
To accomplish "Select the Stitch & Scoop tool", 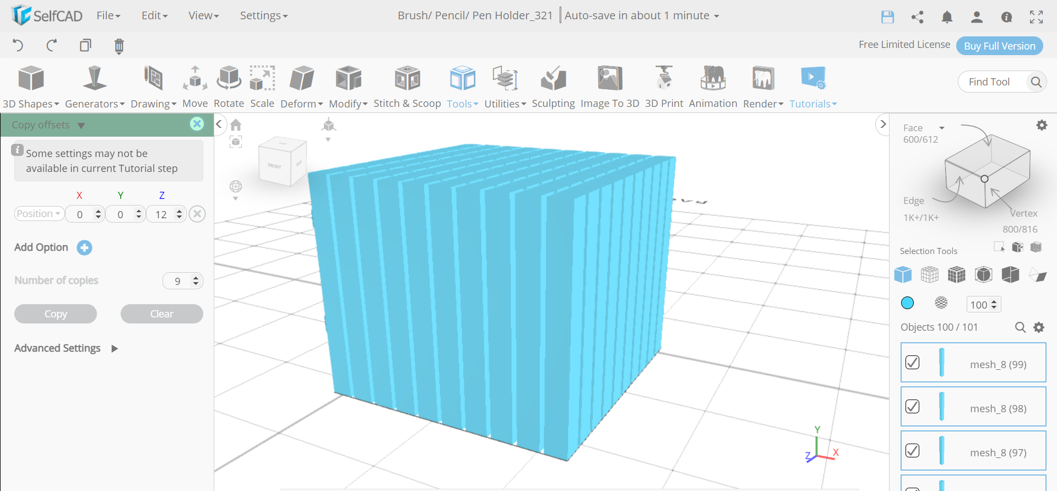I will pyautogui.click(x=407, y=87).
